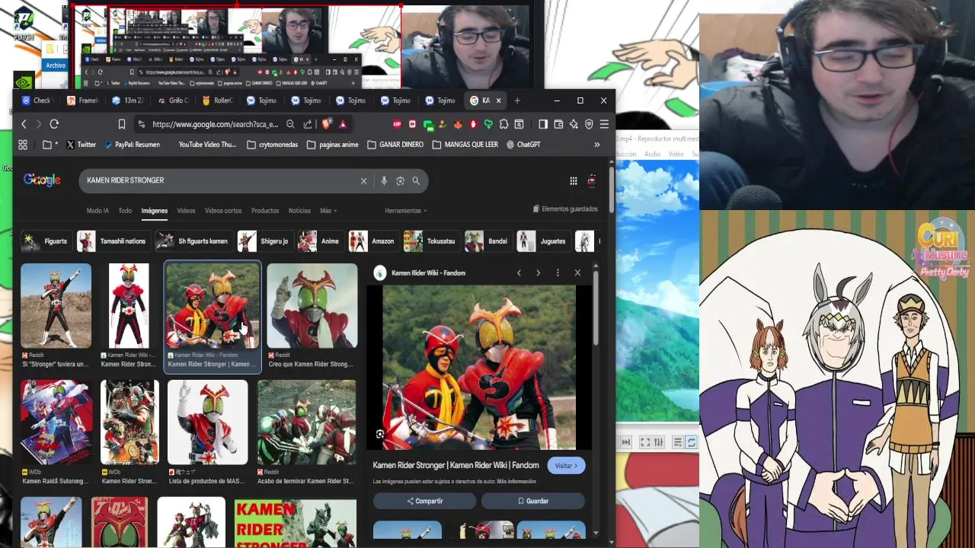This screenshot has width=975, height=548.
Task: Toggle the browser sidebar panel
Action: coord(543,124)
